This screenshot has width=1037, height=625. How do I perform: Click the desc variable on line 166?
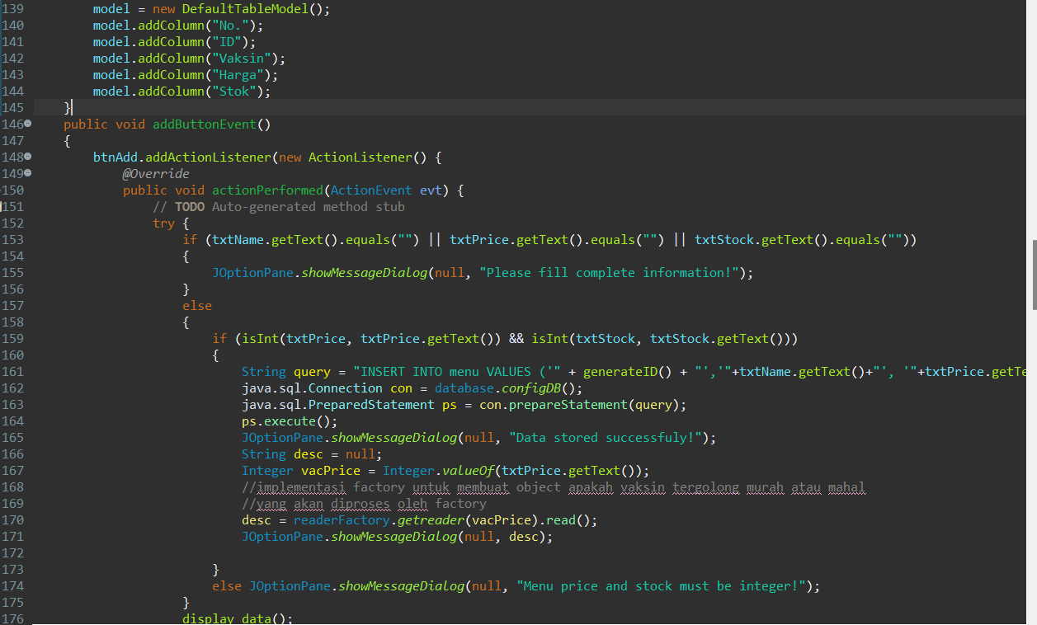309,454
